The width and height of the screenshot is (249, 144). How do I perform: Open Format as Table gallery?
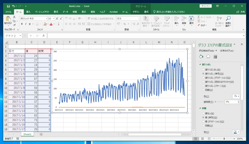(156, 21)
